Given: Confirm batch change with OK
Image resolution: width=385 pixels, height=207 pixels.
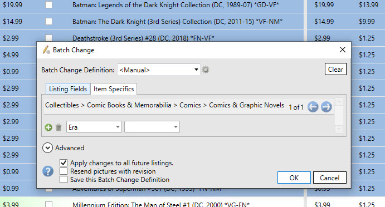Looking at the screenshot, I should 294,178.
